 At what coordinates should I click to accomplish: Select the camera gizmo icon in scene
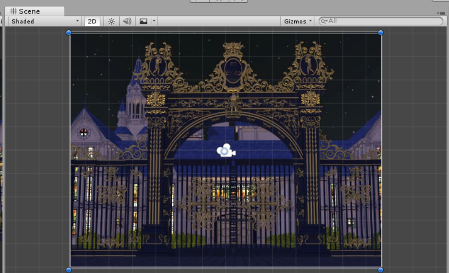[226, 151]
